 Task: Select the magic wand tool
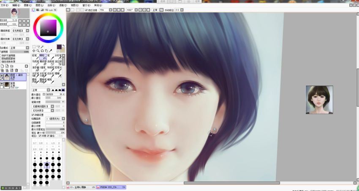(42, 47)
